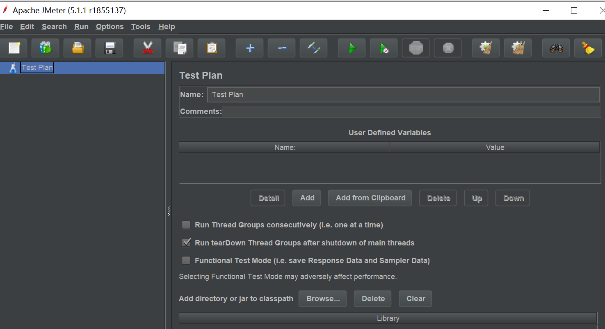Click the Clear results gear-broom icon
Screen dimensions: 605x329
[486, 48]
